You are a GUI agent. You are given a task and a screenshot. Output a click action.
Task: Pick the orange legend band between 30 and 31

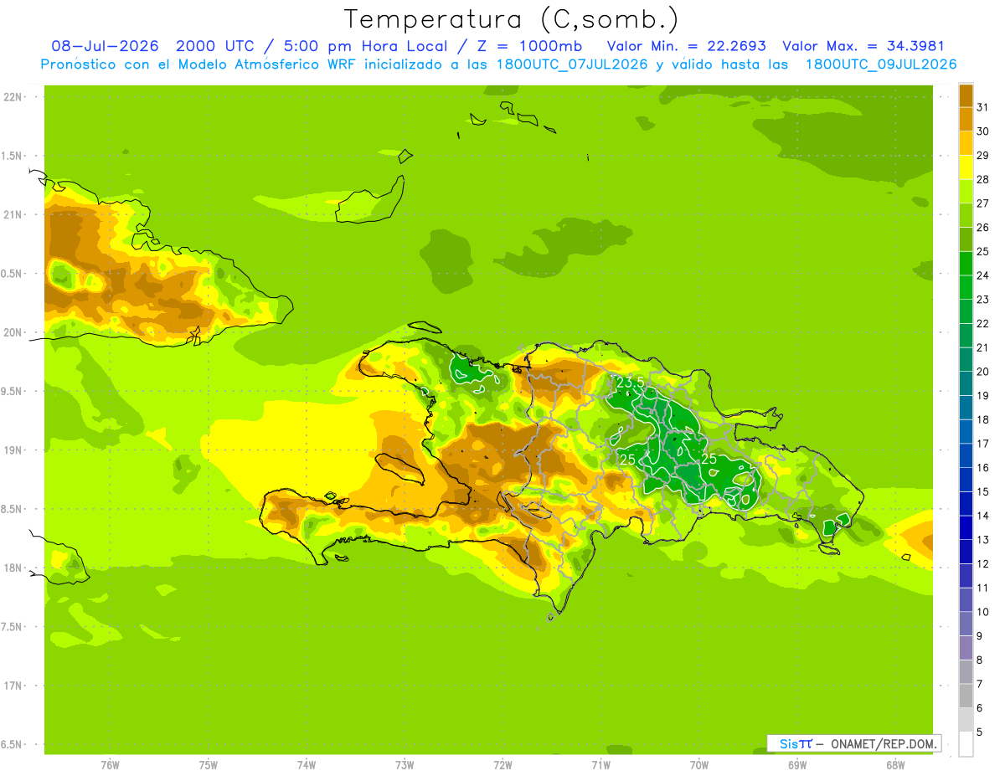tap(966, 119)
